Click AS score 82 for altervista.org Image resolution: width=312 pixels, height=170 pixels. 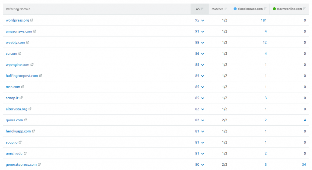coord(197,109)
